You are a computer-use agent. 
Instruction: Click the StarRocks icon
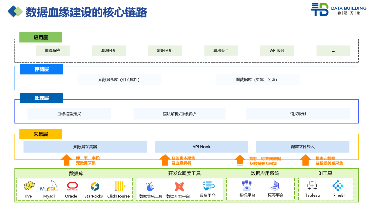coord(95,187)
